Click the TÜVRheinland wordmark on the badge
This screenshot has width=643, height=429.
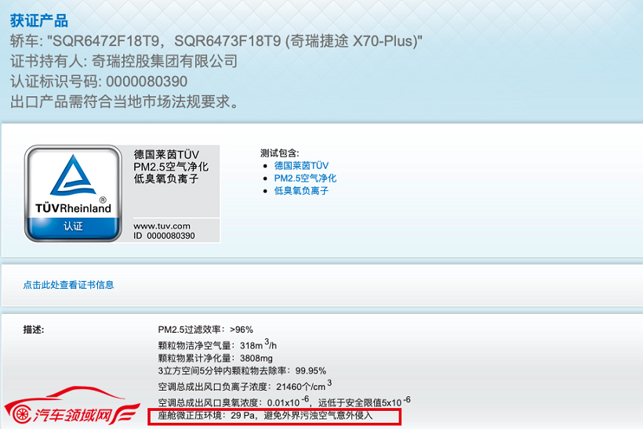click(x=73, y=208)
